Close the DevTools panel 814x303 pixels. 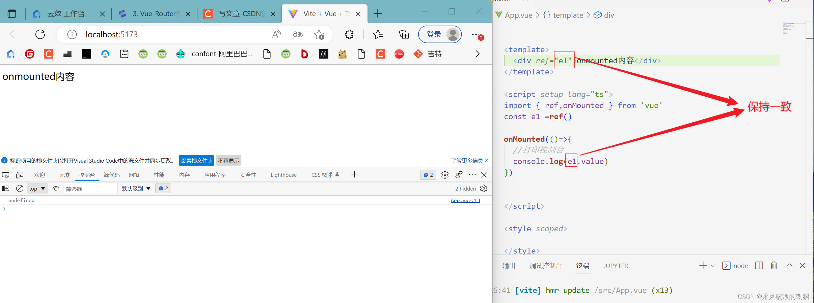tap(484, 175)
